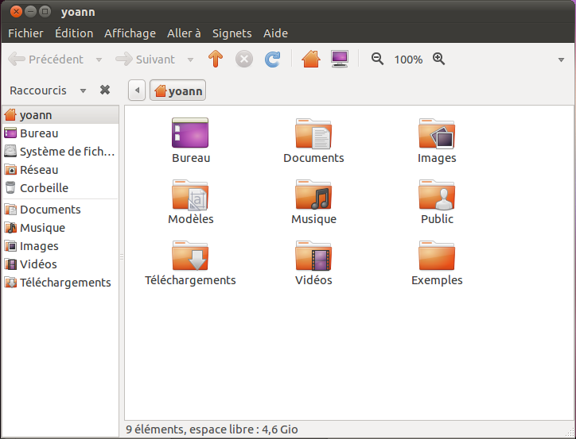Open the Aide menu
576x439 pixels.
click(x=275, y=33)
